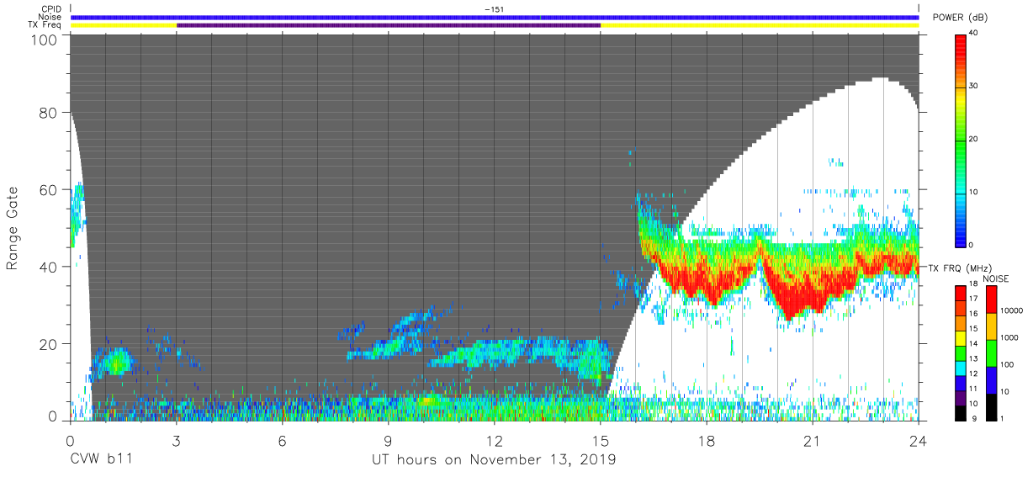
Task: Click the TX FRQ (MHz) color scale bar
Action: 960,352
